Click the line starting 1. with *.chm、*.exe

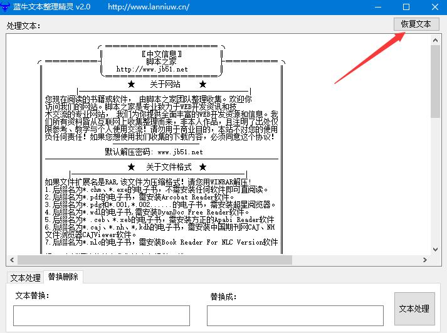point(157,189)
